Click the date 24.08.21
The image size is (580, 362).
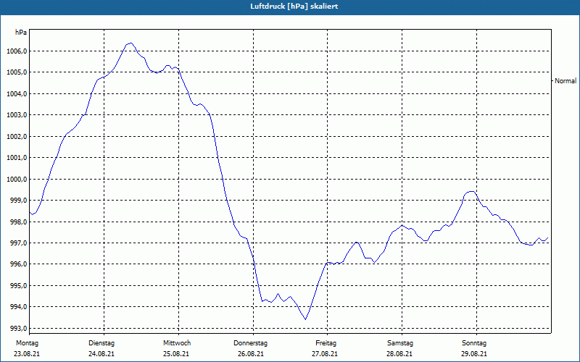point(101,354)
